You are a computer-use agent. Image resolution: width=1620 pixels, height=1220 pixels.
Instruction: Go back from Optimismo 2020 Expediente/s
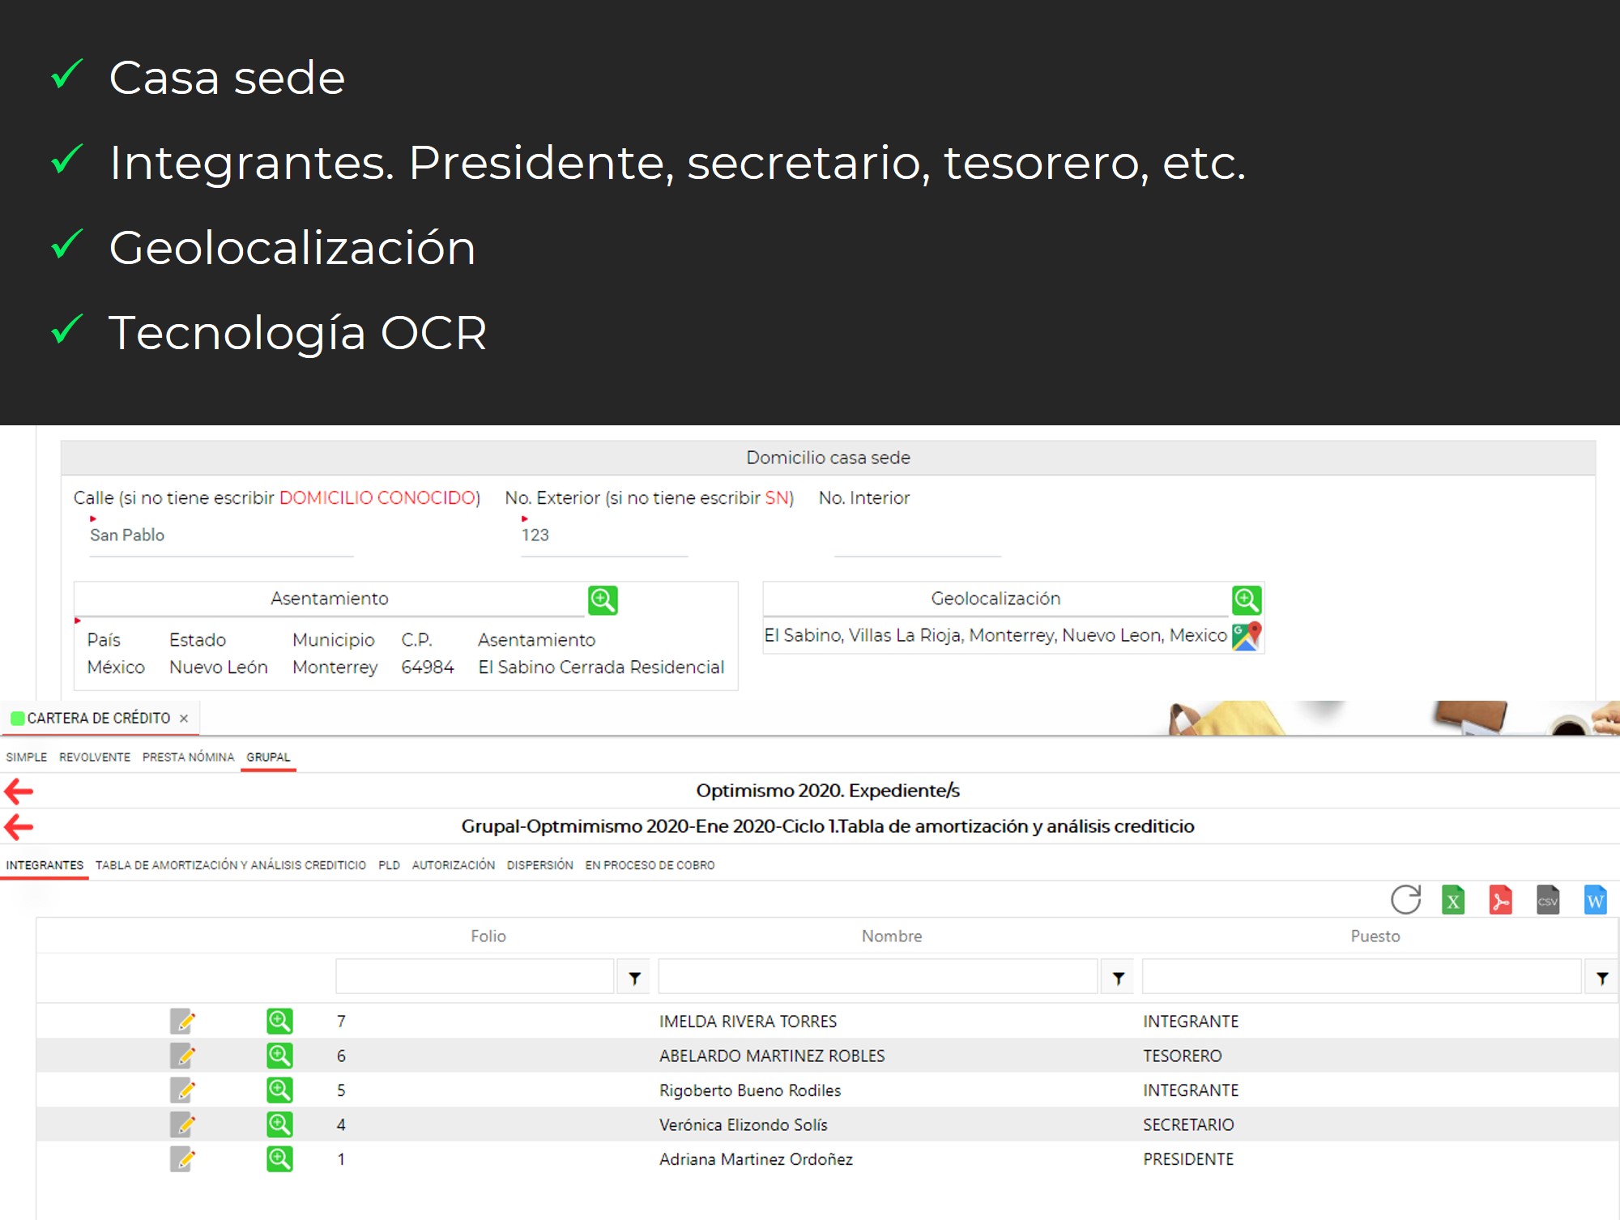19,791
